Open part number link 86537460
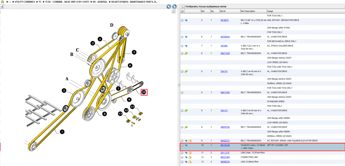This screenshot has width=345, height=166. coord(225,157)
